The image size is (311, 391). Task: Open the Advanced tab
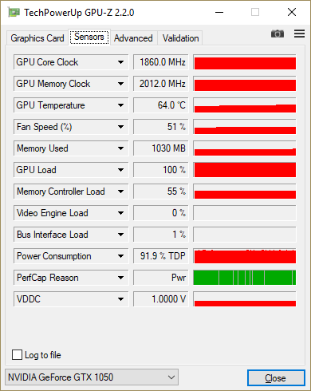click(133, 38)
